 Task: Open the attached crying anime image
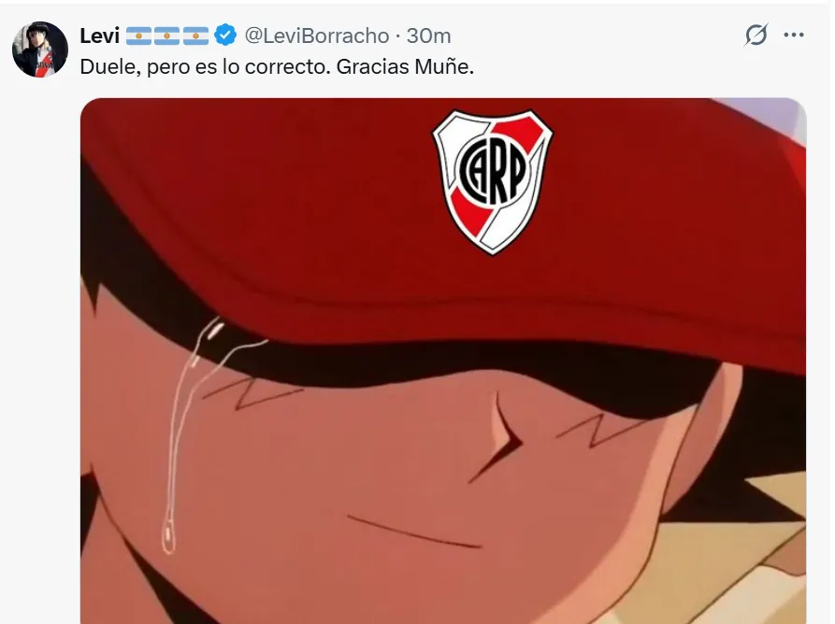[x=443, y=361]
